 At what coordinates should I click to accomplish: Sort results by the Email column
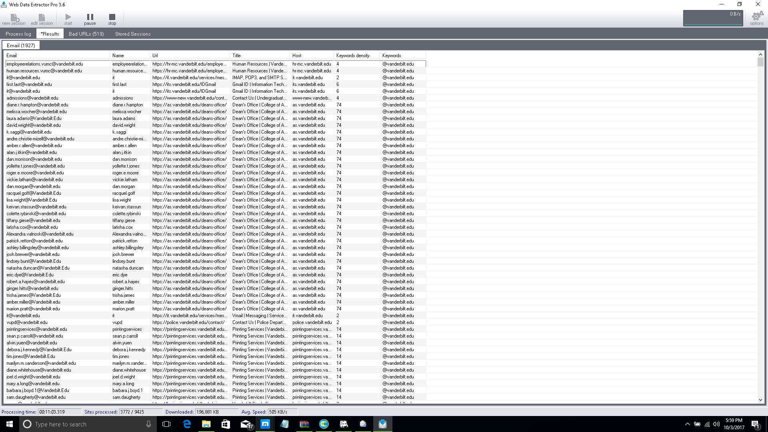point(56,56)
